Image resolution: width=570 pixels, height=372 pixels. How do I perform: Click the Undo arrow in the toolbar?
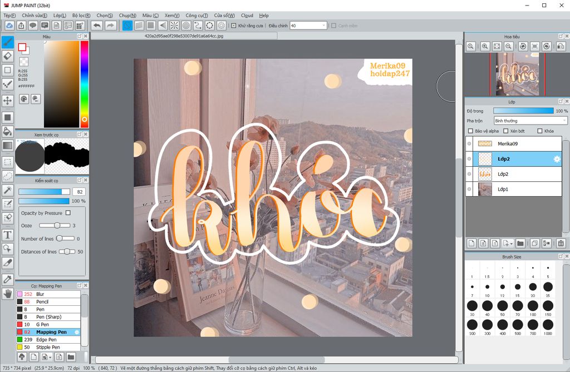coord(97,26)
